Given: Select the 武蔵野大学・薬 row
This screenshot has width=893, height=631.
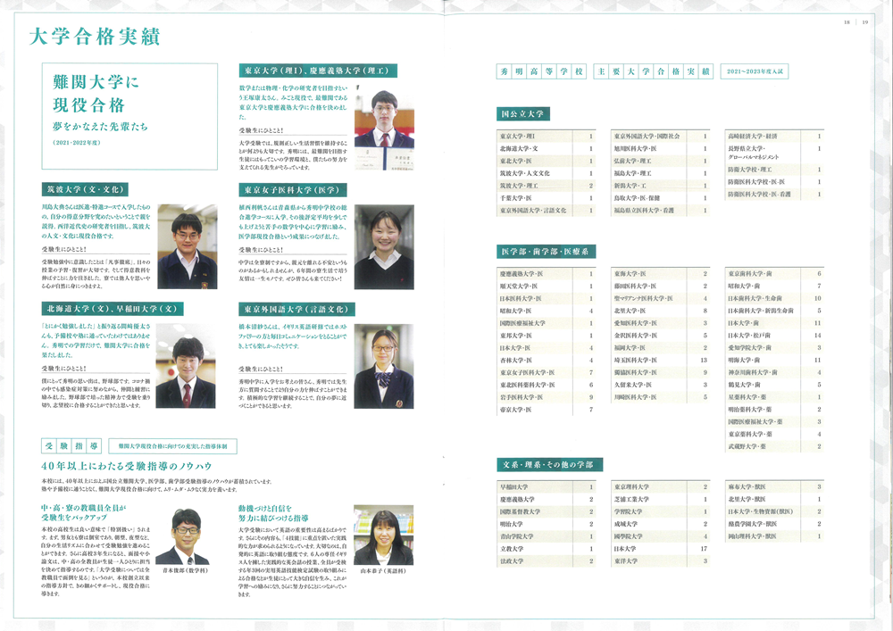Looking at the screenshot, I should [x=774, y=446].
